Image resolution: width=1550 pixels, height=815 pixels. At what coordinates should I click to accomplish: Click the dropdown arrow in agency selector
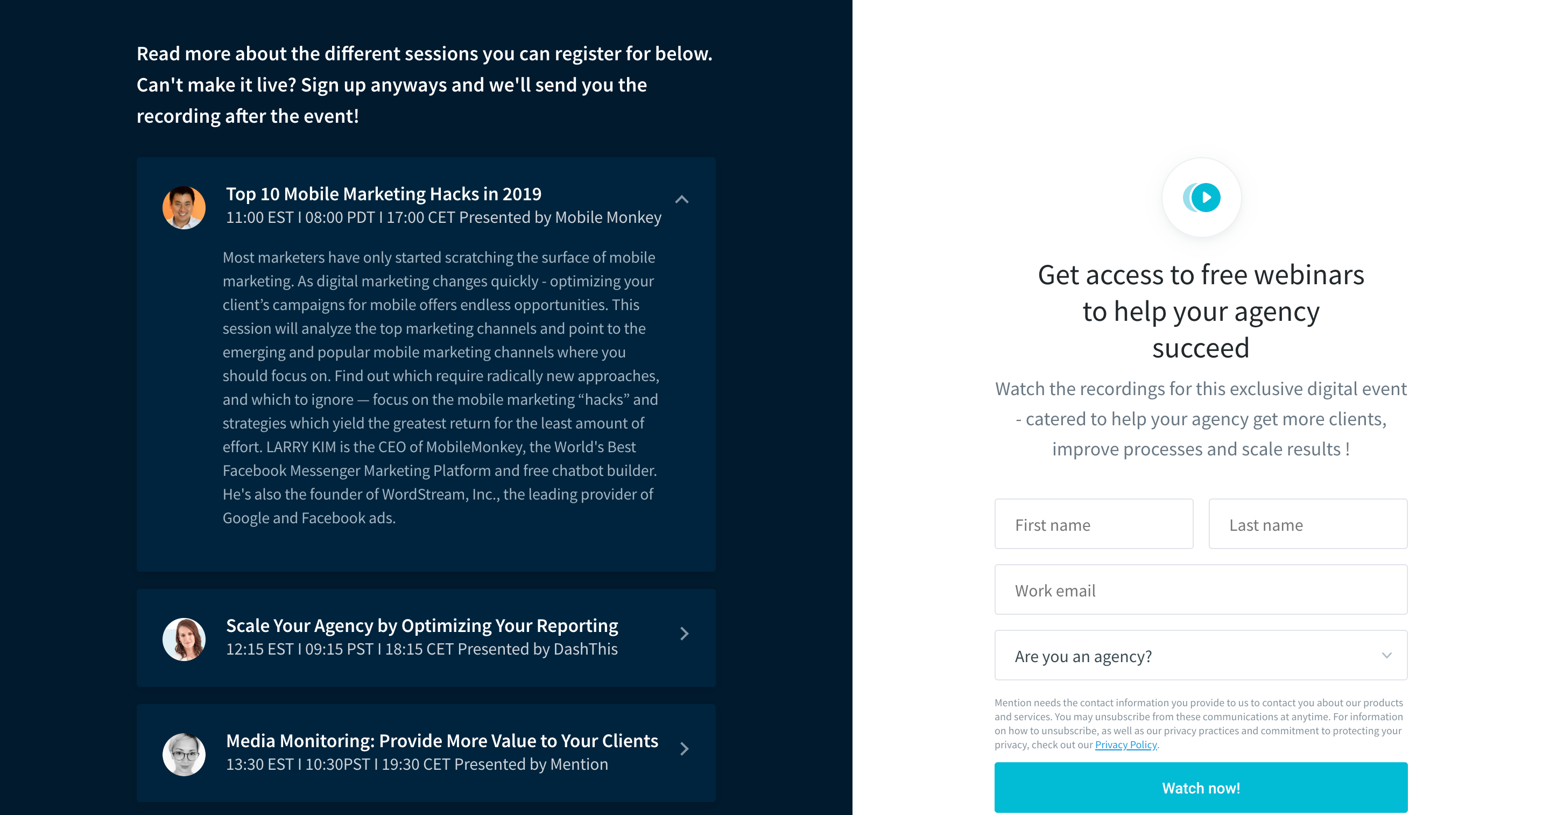[1386, 655]
